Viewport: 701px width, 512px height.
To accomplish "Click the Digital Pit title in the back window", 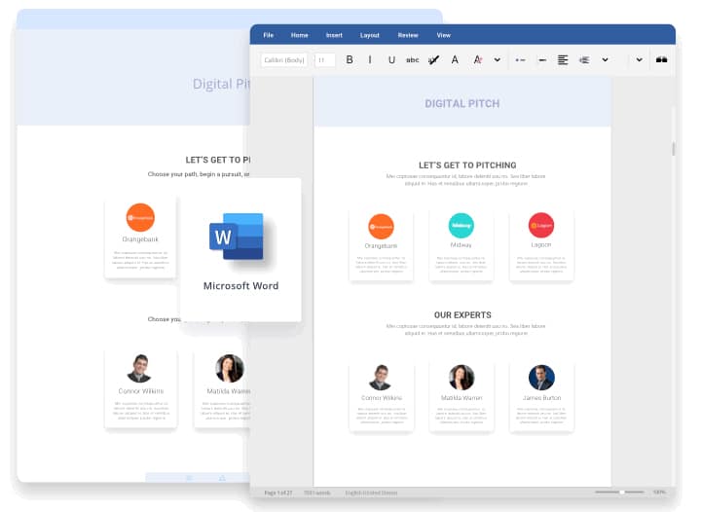I will (221, 84).
